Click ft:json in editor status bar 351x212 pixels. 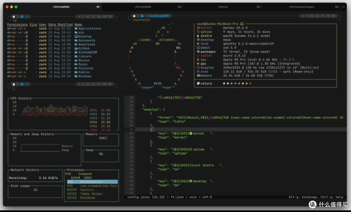pyautogui.click(x=177, y=197)
